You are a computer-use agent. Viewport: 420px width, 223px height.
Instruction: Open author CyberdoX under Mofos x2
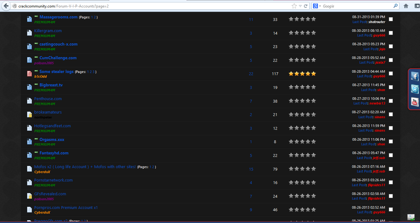coord(42,172)
